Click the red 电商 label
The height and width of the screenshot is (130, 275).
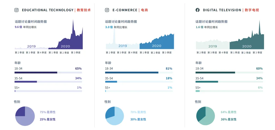pos(144,10)
